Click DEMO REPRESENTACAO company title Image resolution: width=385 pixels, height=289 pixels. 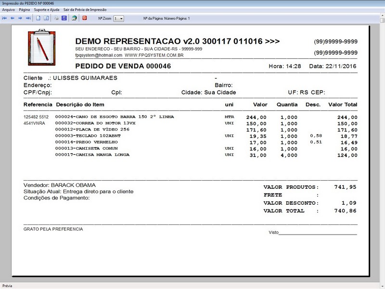click(178, 41)
